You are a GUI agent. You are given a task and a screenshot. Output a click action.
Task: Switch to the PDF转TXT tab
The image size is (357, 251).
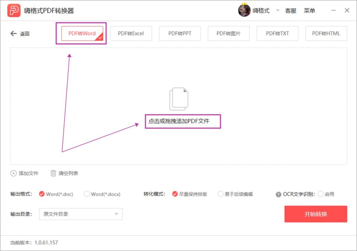(x=277, y=33)
